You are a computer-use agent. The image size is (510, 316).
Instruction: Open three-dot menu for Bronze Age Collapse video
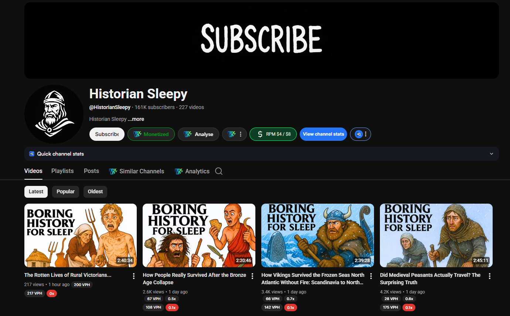pyautogui.click(x=252, y=276)
